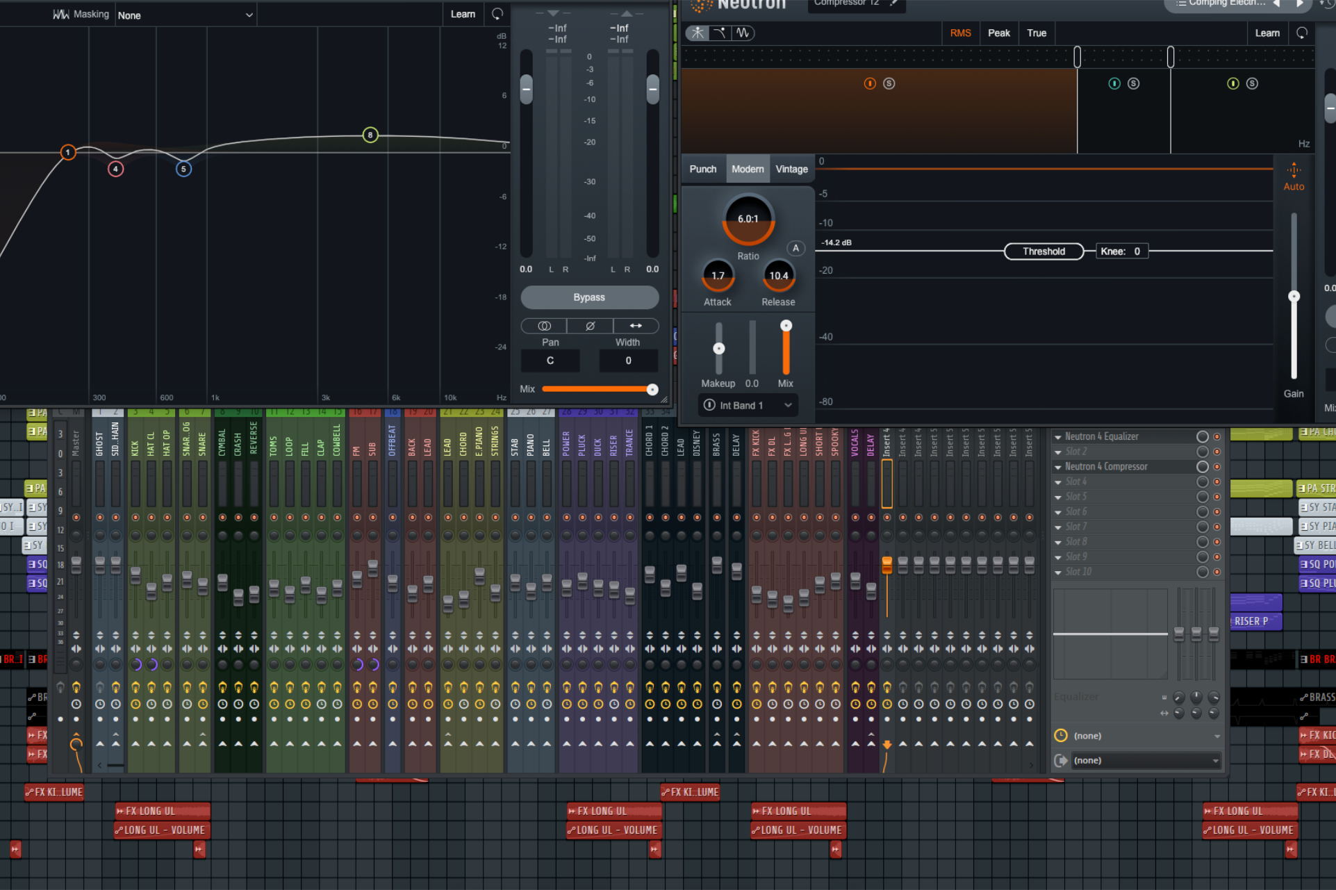Click the RISER P pattern clip
Viewport: 1336px width, 890px height.
pyautogui.click(x=1256, y=621)
